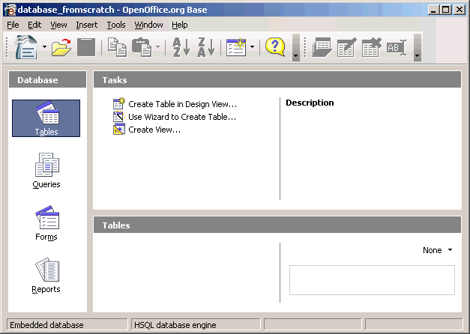Expand standard toolbar overflow arrow

point(296,48)
